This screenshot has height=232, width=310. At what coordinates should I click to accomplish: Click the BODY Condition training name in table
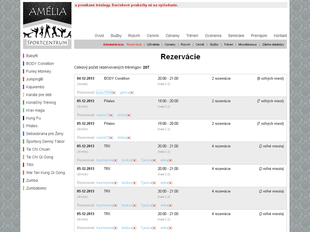[117, 78]
